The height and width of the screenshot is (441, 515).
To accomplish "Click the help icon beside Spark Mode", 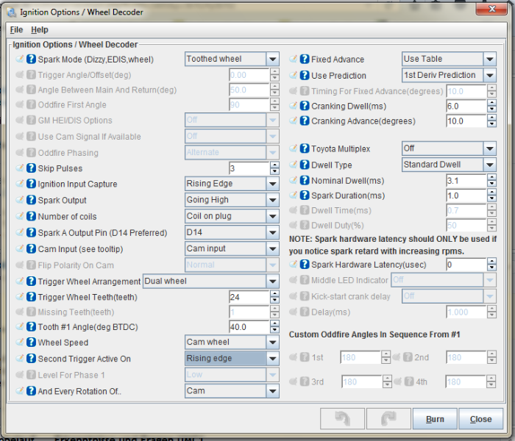I will (x=31, y=60).
